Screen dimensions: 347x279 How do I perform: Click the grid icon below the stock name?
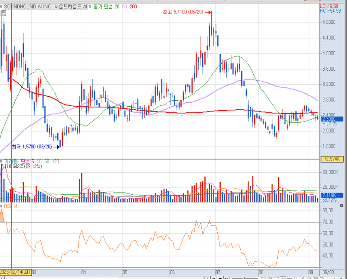point(3,13)
